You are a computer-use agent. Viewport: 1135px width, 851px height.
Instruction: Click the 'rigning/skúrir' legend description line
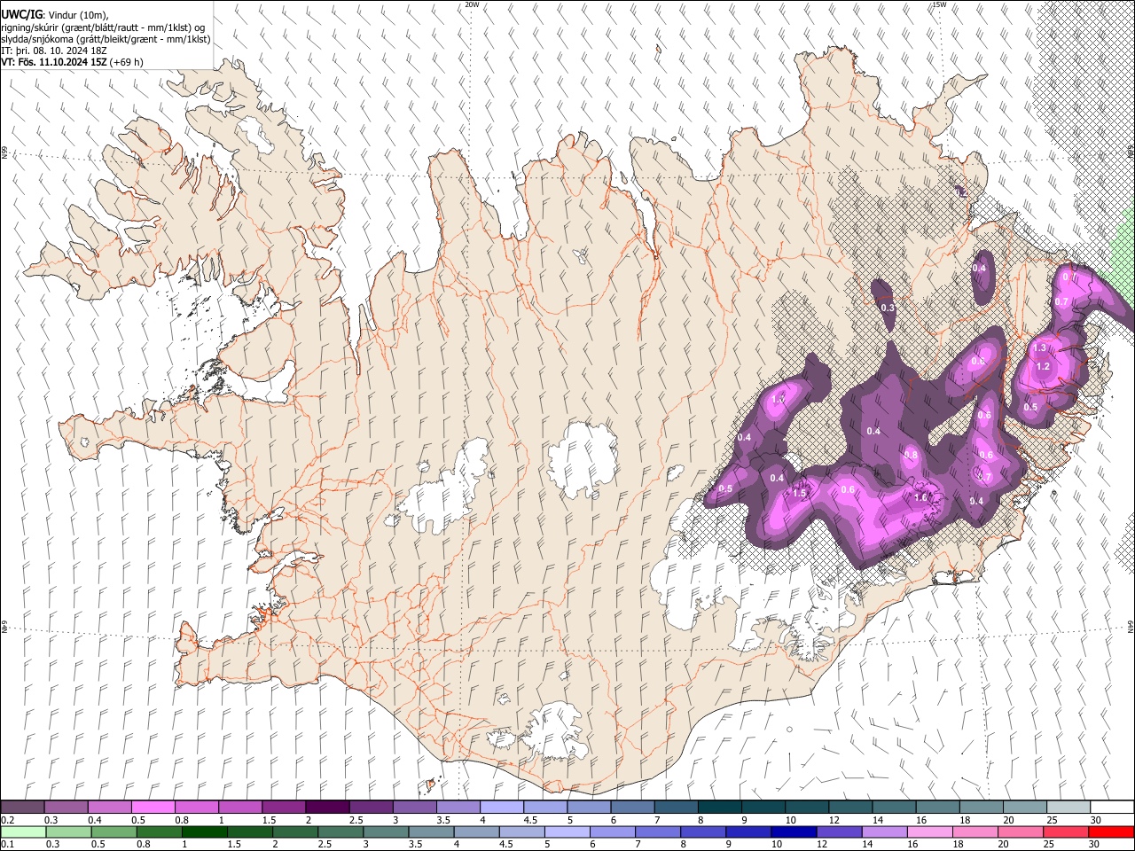point(104,27)
